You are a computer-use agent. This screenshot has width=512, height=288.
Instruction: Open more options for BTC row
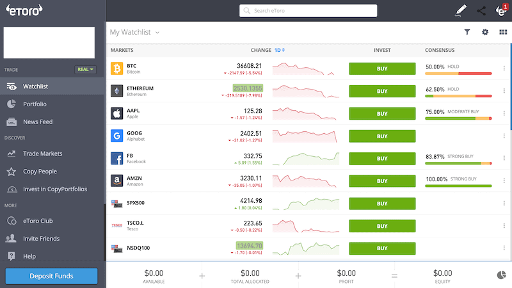(x=504, y=68)
